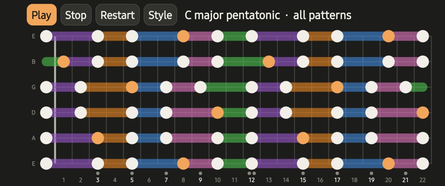Select the orange root note at B string fret 13
The height and width of the screenshot is (186, 445).
click(x=269, y=62)
